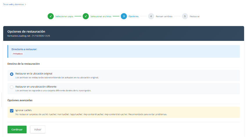Screen dimensions: 247x140
Task: Click step 3 circle for Opciones
Action: [124, 16]
